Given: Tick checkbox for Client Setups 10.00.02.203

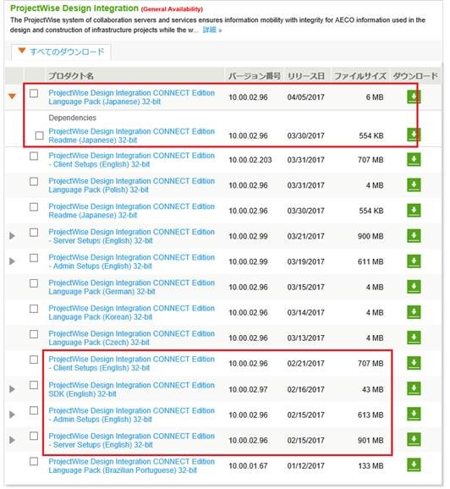Looking at the screenshot, I should (34, 156).
